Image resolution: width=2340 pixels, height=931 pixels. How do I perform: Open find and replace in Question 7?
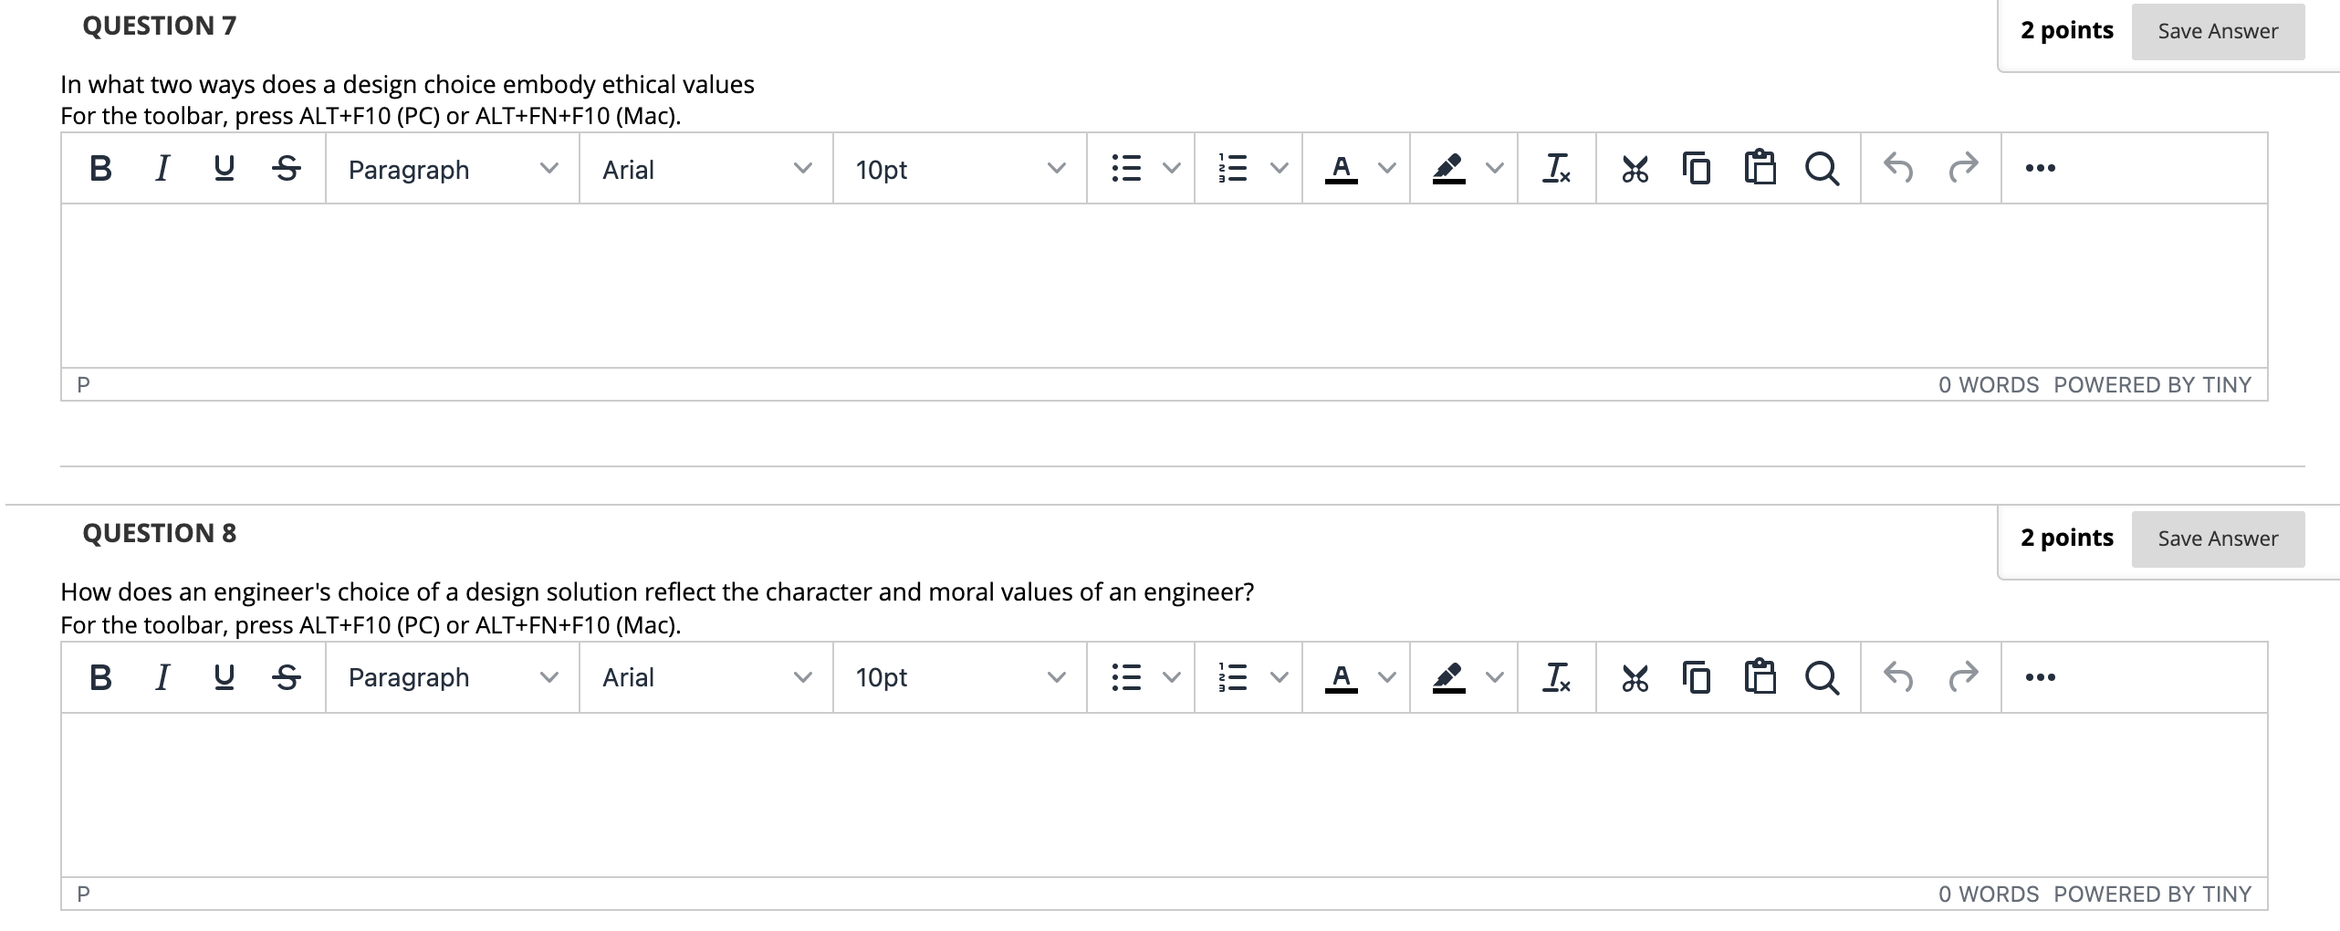1823,169
